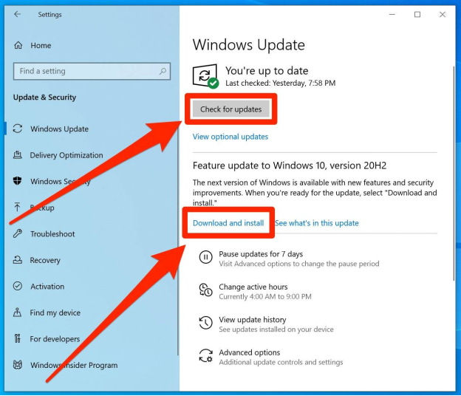The image size is (461, 396).
Task: Click the search magnifier icon
Action: pos(163,71)
